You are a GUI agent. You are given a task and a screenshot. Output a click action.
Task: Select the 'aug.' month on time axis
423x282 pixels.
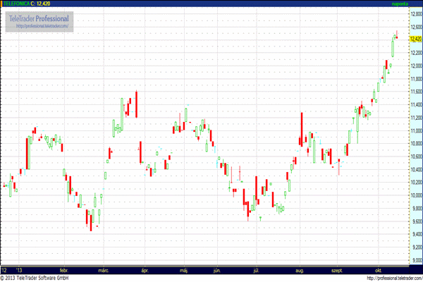(301, 269)
